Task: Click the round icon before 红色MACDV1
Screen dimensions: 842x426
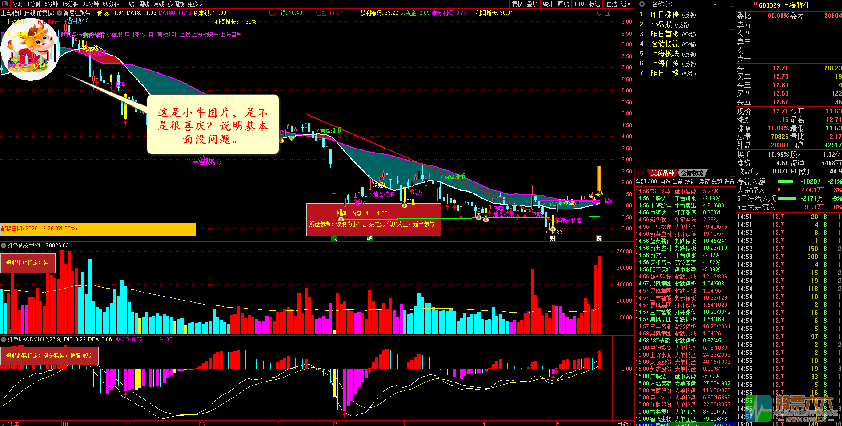Action: point(4,339)
